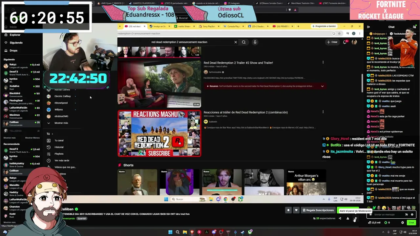The image size is (420, 236).
Task: Click the YouTube page vertical scrollbar
Action: click(362, 83)
